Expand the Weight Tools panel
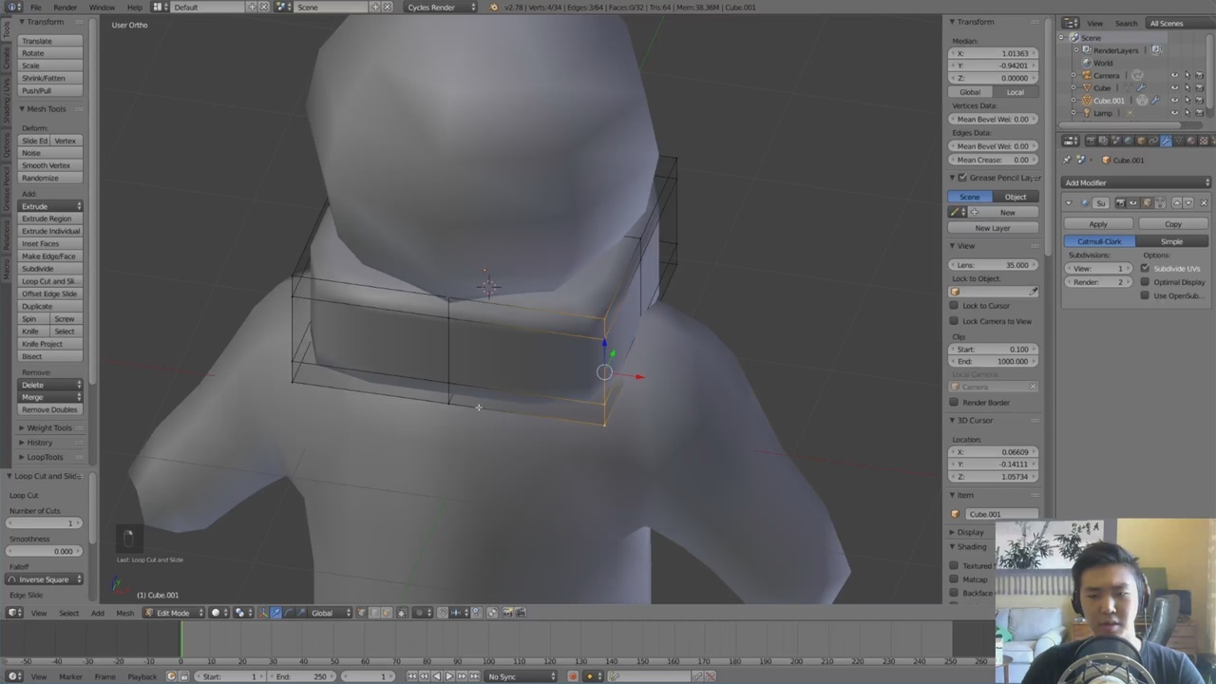The image size is (1216, 684). coord(49,427)
